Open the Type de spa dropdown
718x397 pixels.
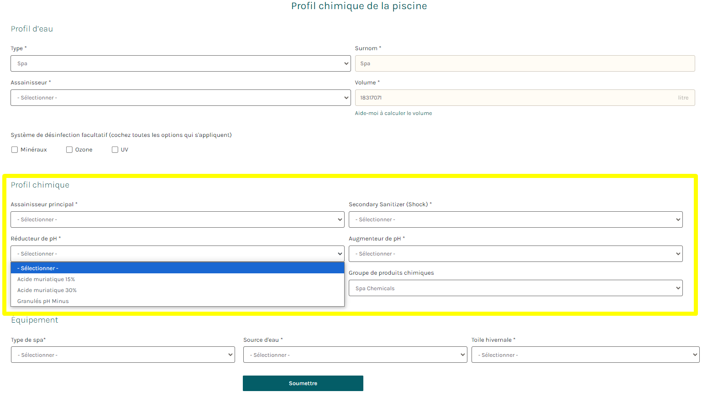coord(123,355)
